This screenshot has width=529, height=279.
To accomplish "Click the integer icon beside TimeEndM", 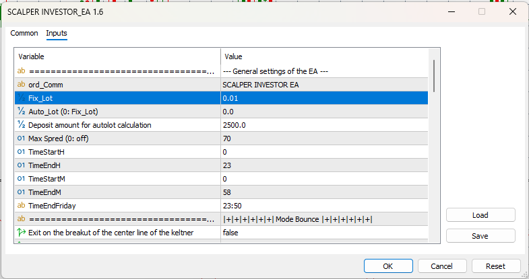I will click(22, 192).
